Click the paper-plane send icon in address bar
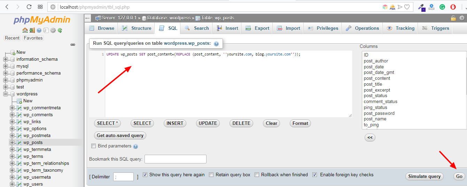Screen dimensions: 467x187 point(400,7)
